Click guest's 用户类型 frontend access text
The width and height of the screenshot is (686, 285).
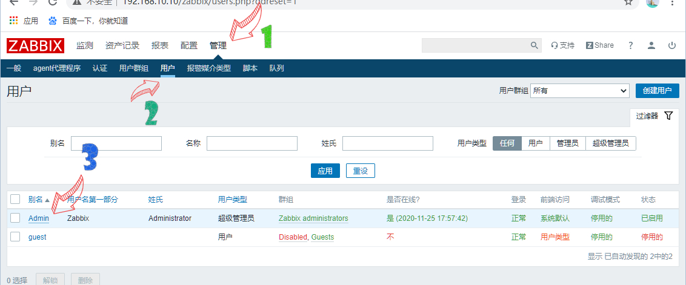click(554, 237)
